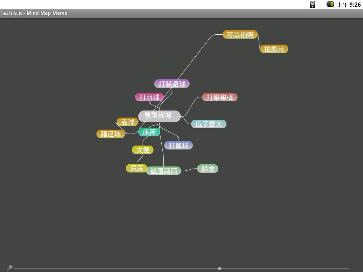Tap the battery status icon
Viewport: 363px width, 272px height.
click(x=330, y=4)
